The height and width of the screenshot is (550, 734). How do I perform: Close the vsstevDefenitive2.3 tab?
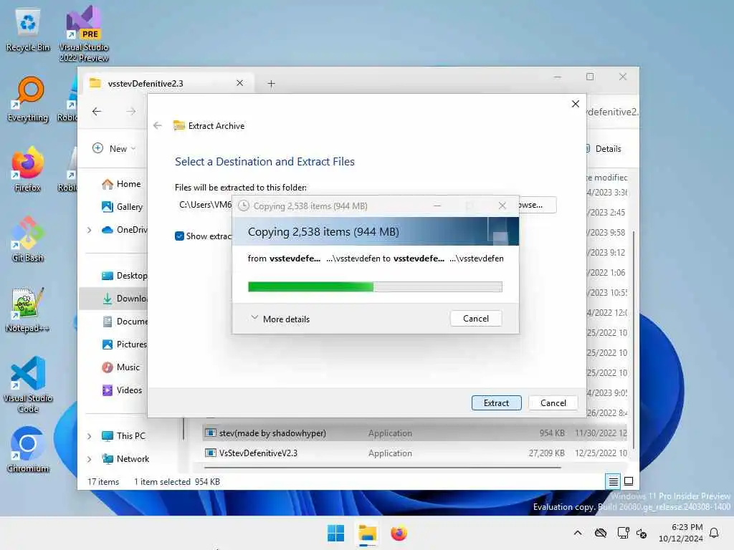pos(239,83)
